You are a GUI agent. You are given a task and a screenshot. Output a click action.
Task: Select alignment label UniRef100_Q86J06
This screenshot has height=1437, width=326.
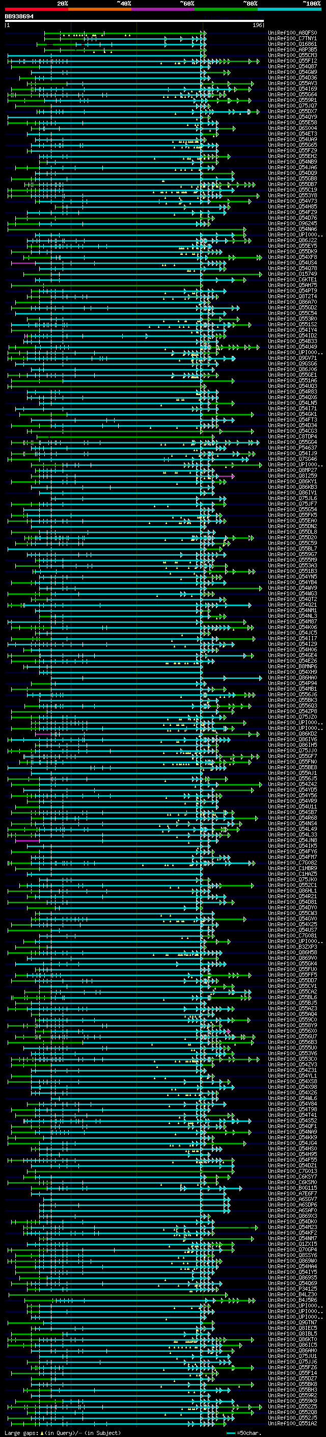coord(292,369)
